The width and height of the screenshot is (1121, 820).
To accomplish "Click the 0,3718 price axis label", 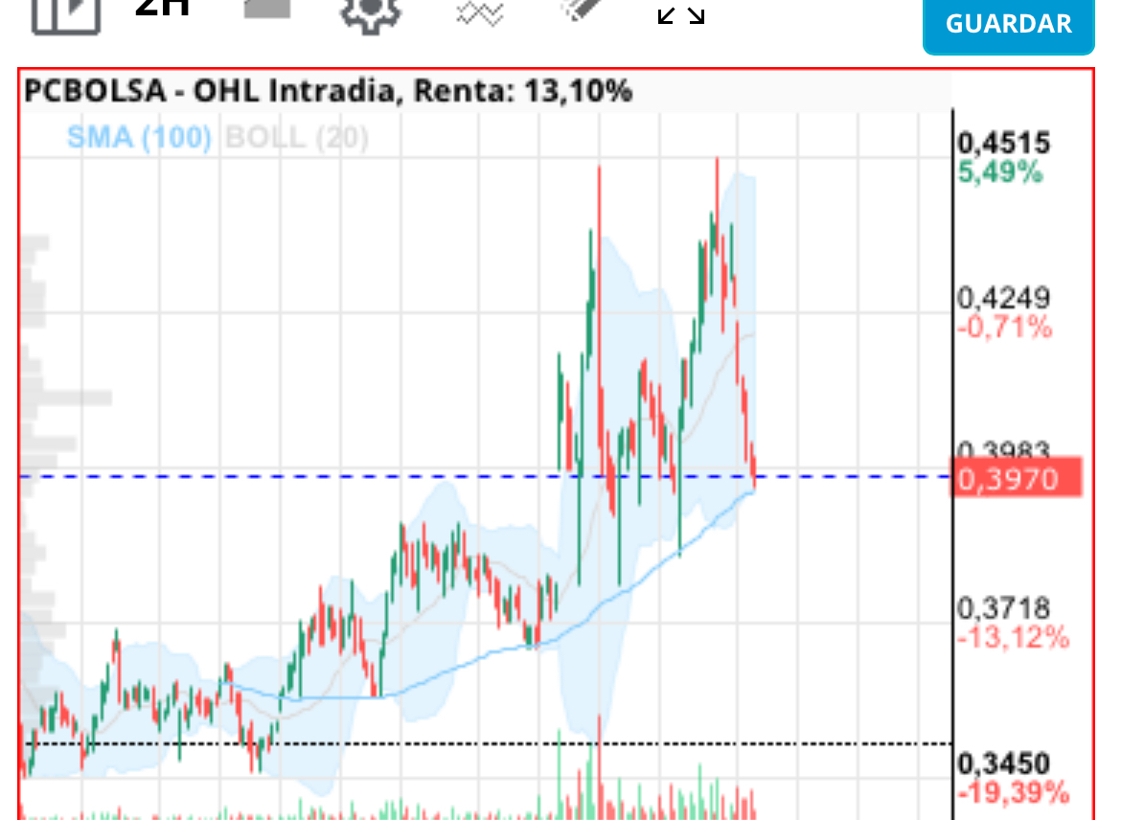I will pyautogui.click(x=1004, y=608).
